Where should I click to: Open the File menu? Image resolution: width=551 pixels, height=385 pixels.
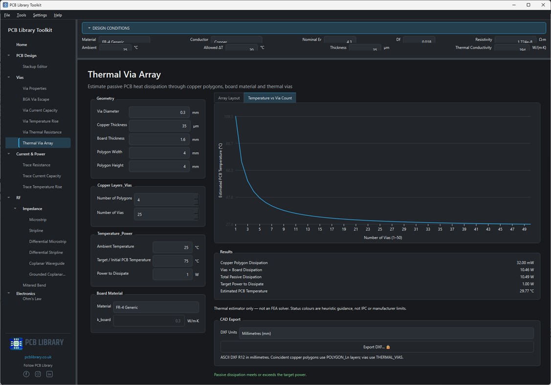pyautogui.click(x=7, y=15)
